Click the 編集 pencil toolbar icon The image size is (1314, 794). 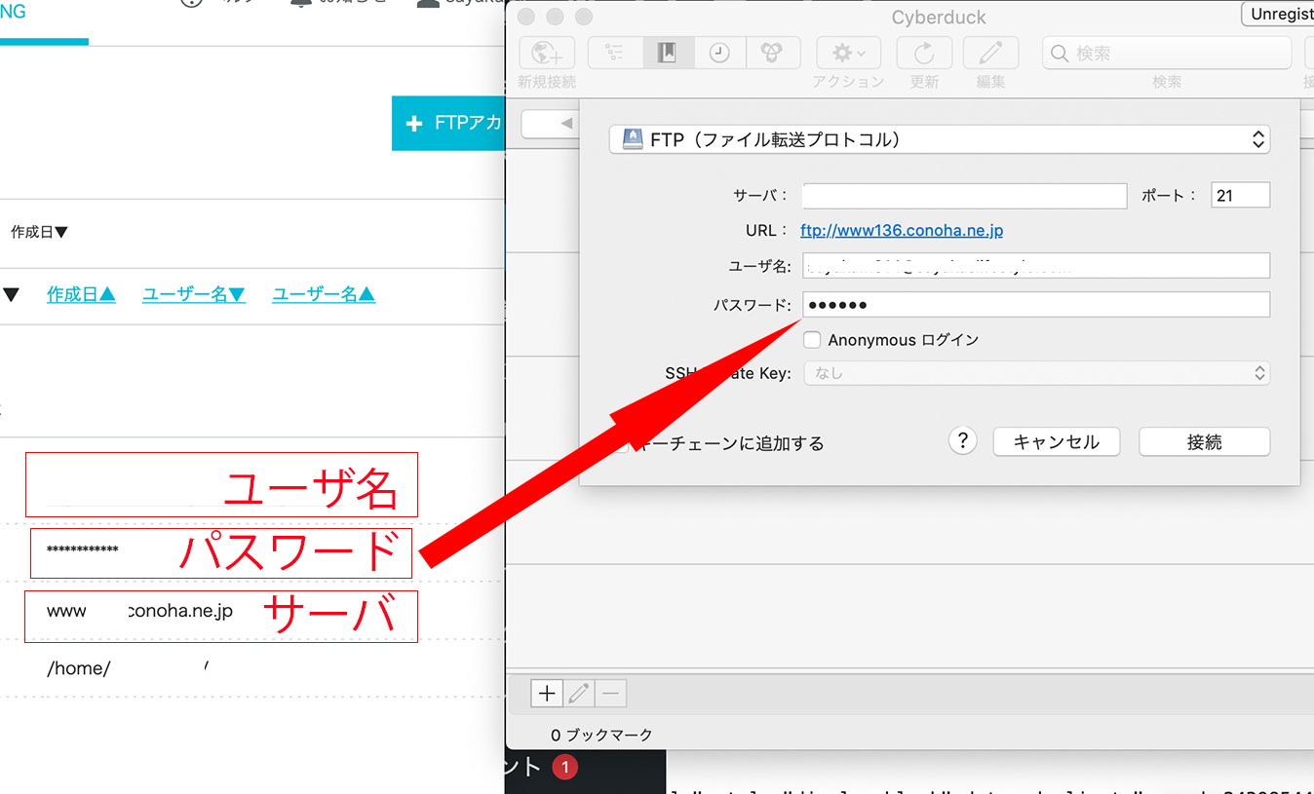(x=990, y=53)
